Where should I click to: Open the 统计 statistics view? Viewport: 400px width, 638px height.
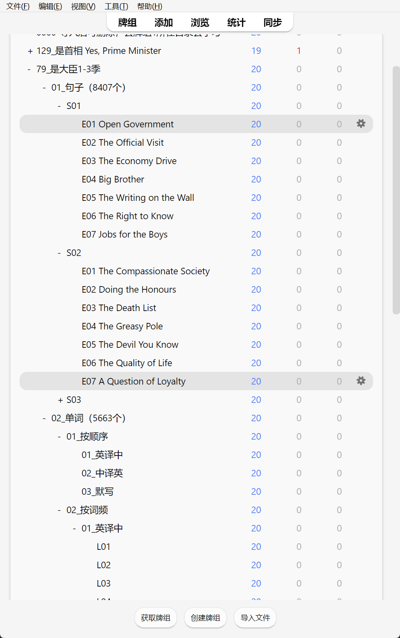pos(236,22)
